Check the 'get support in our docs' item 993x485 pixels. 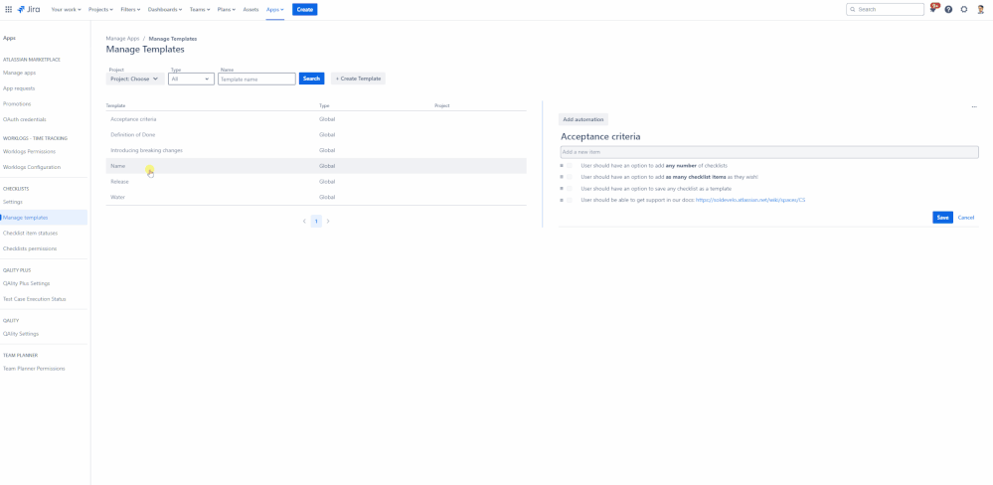pos(570,200)
